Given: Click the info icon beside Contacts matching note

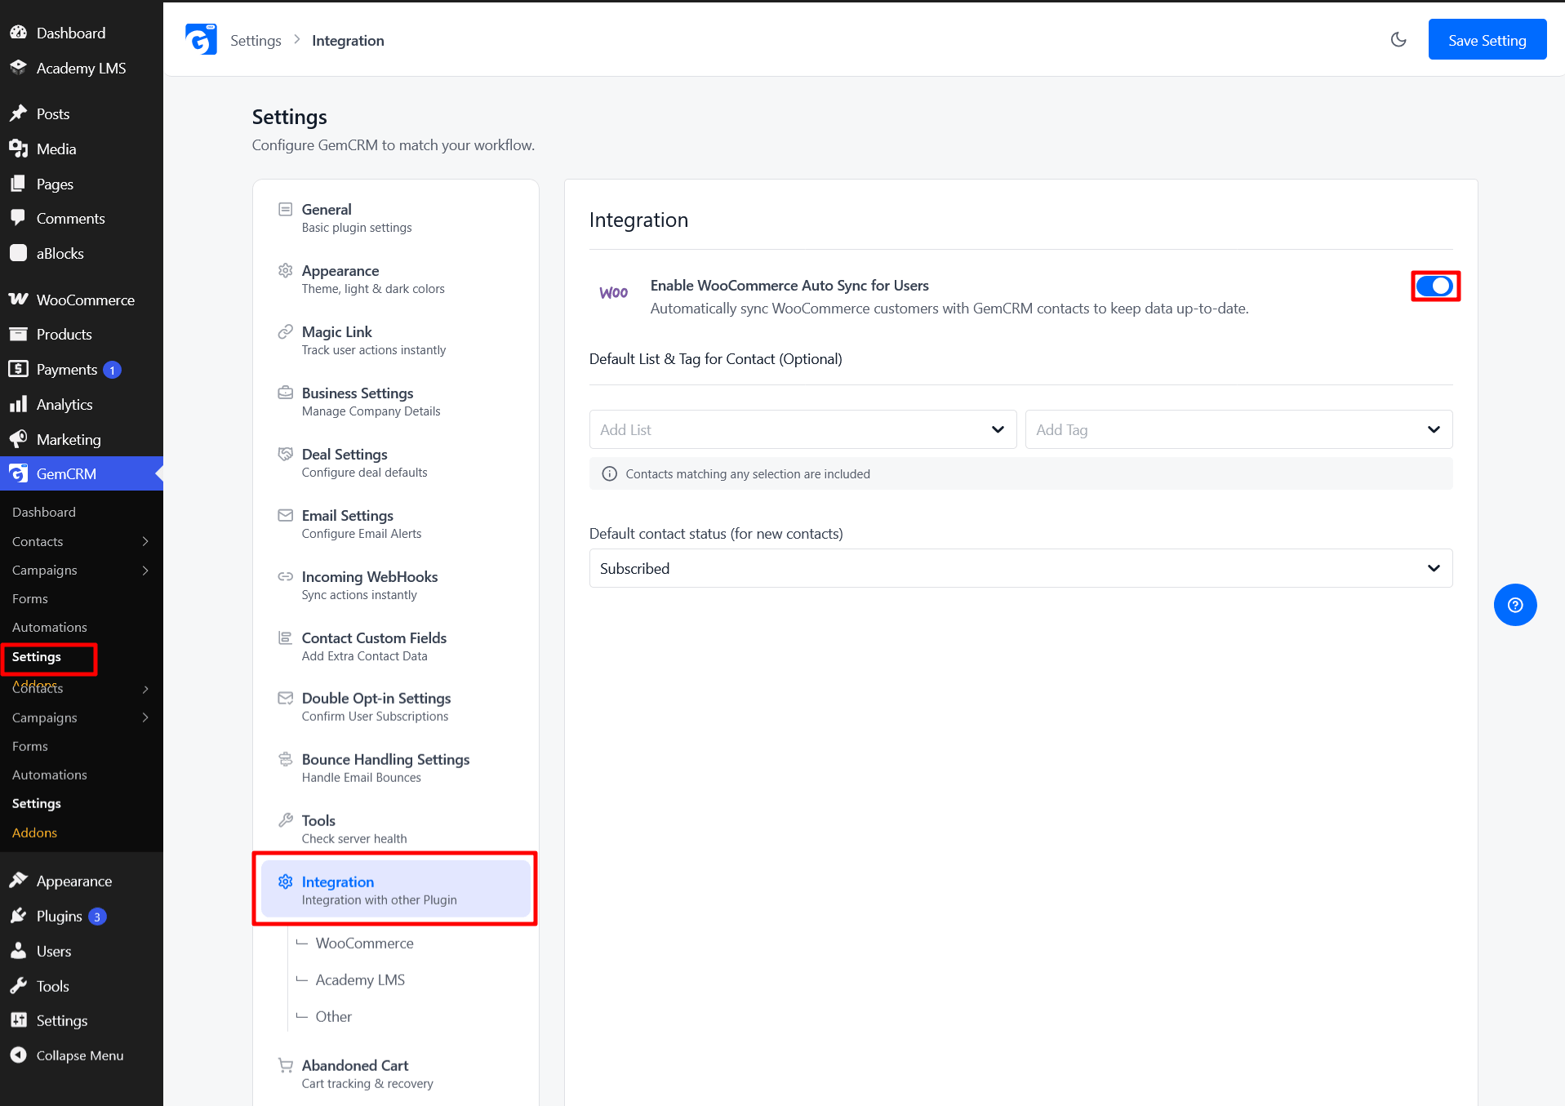Looking at the screenshot, I should click(609, 474).
